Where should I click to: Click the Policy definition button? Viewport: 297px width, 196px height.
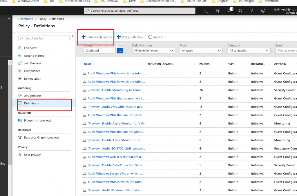[130, 37]
